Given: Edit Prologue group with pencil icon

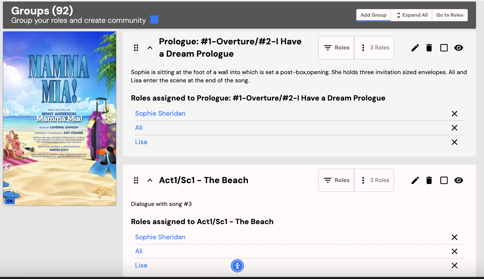Looking at the screenshot, I should click(415, 48).
